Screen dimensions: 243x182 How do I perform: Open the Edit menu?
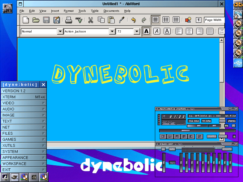coord(32,11)
